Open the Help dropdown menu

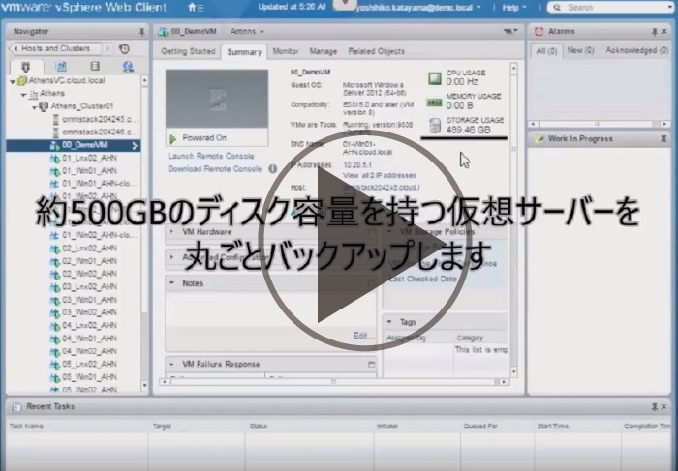(x=514, y=8)
